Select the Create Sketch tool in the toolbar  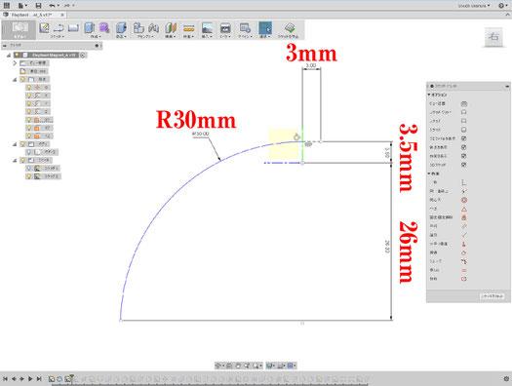(x=44, y=28)
